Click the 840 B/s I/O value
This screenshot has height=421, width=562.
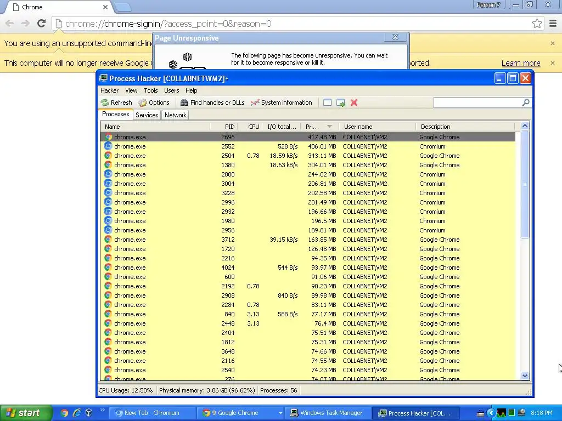pos(288,295)
